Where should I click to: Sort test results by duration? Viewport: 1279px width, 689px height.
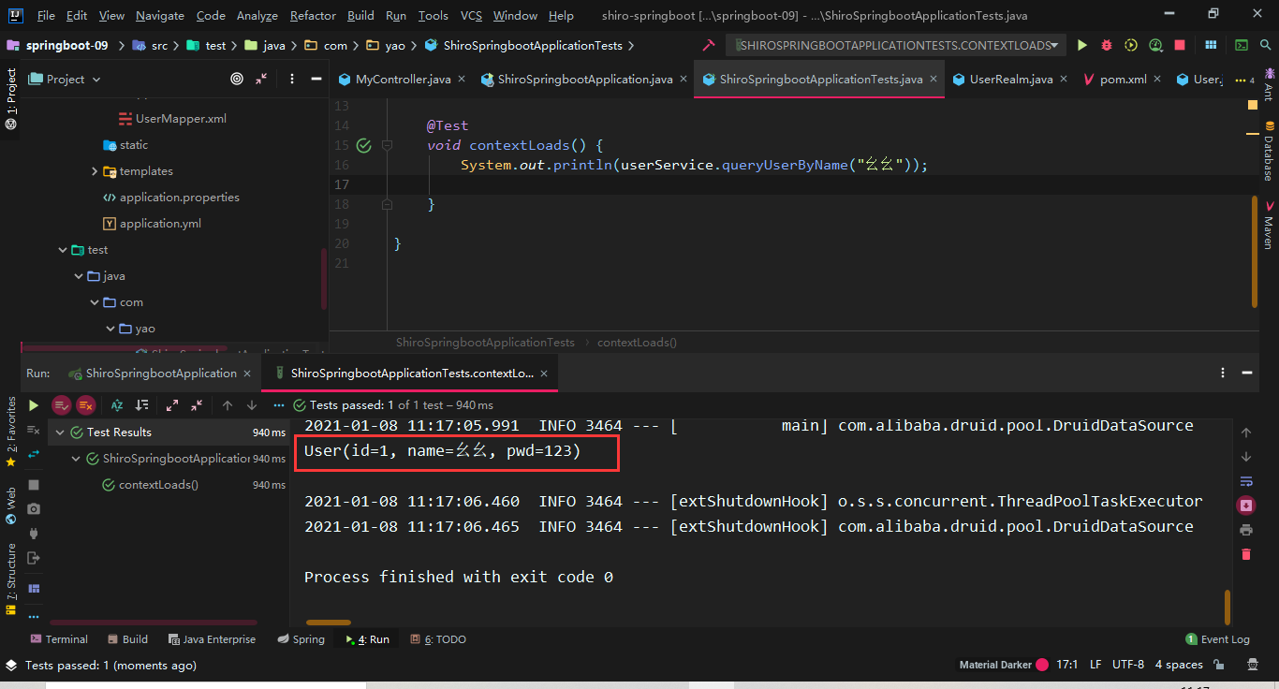tap(141, 405)
